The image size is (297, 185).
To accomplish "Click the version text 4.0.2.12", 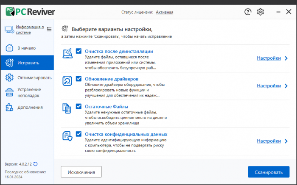I will [25, 164].
